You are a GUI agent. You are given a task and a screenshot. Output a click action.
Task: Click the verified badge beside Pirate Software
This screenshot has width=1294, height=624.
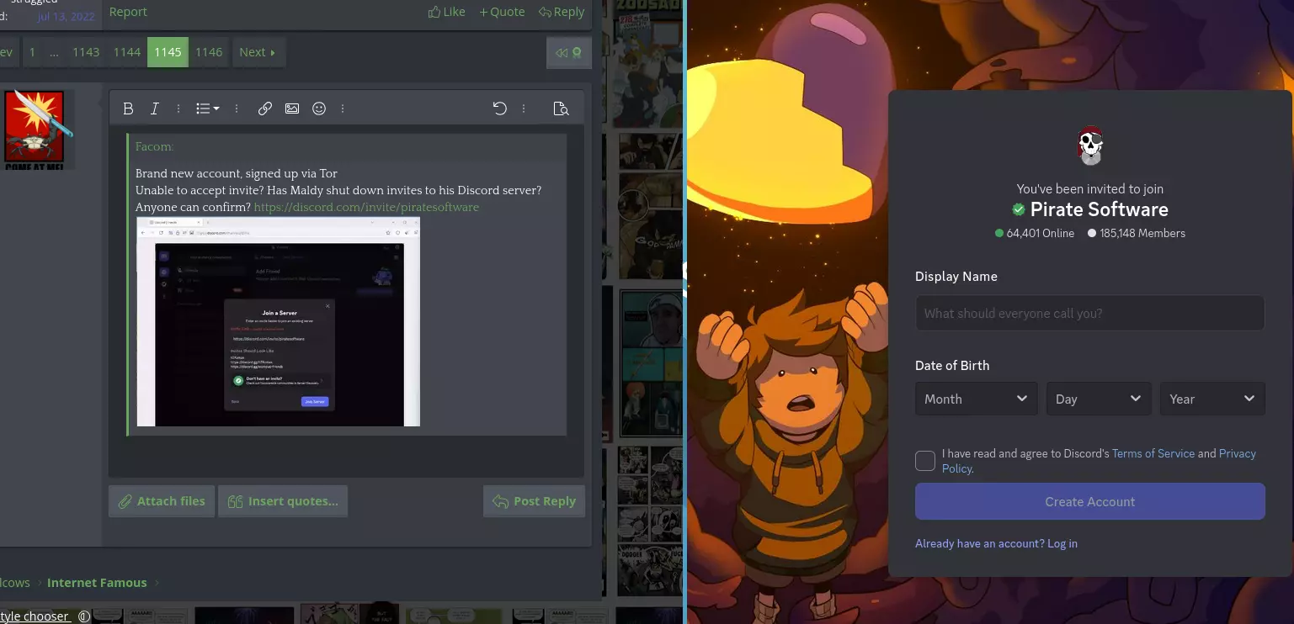click(1019, 209)
